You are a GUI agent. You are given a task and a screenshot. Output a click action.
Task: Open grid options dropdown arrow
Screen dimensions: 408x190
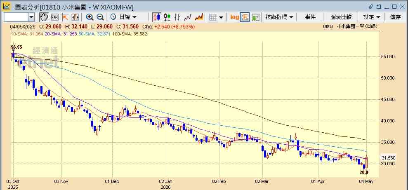(x=221, y=17)
